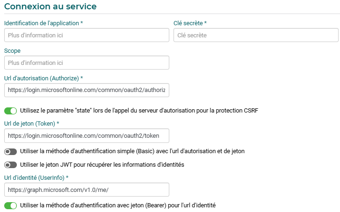Click the "Scope" label text
The width and height of the screenshot is (340, 212).
pos(12,51)
